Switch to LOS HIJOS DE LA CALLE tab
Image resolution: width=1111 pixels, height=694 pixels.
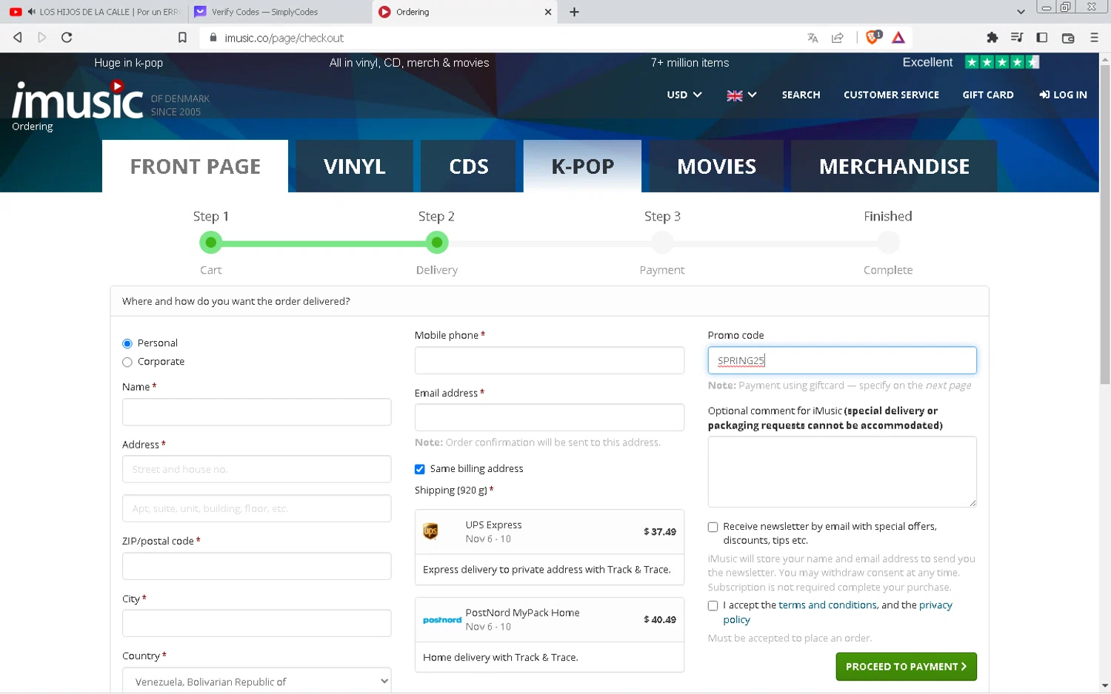point(93,12)
